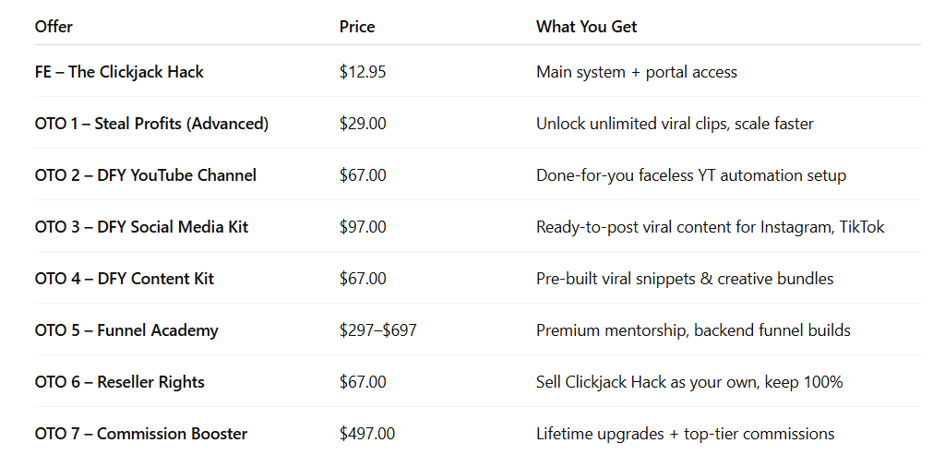945x467 pixels.
Task: Click the $297–$697 price range
Action: [x=377, y=330]
